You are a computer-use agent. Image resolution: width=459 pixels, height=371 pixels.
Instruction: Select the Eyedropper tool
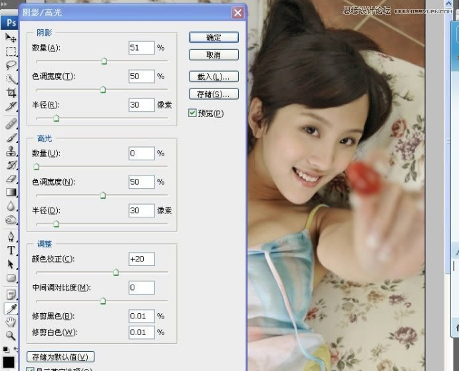(x=11, y=309)
